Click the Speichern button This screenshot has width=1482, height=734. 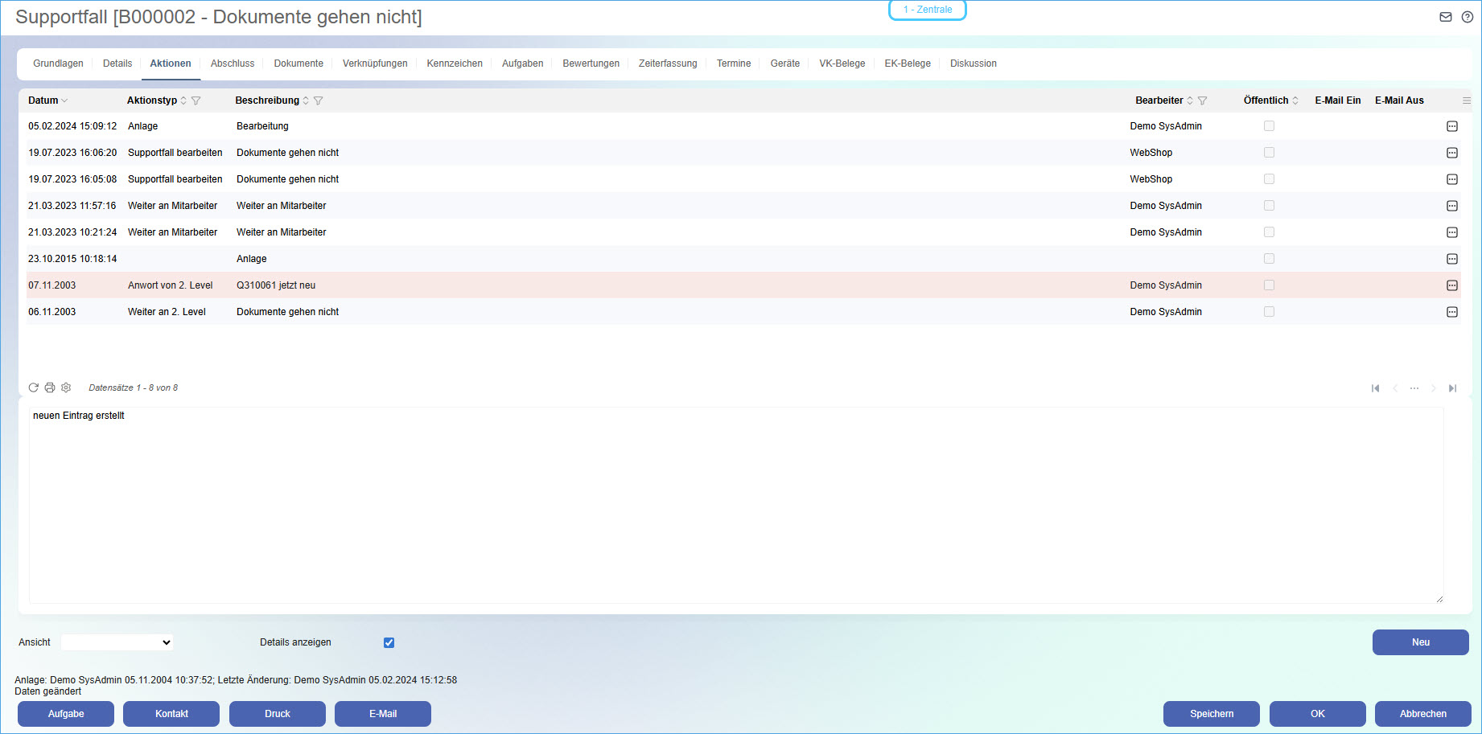(x=1212, y=714)
